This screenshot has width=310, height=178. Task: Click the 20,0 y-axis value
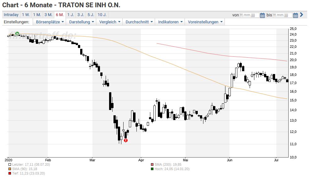click(x=293, y=60)
